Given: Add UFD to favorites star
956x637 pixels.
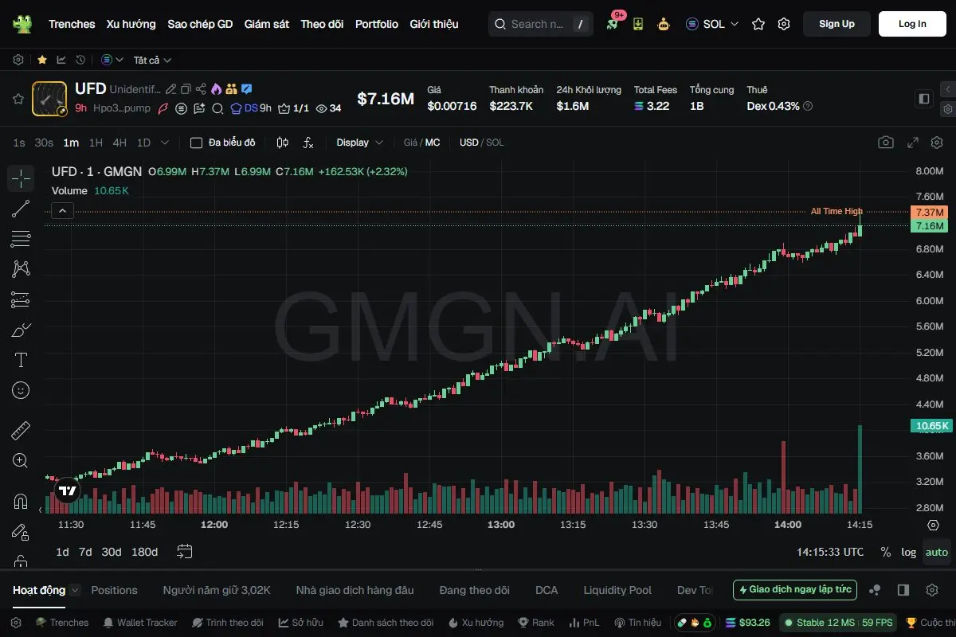Looking at the screenshot, I should click(x=18, y=99).
